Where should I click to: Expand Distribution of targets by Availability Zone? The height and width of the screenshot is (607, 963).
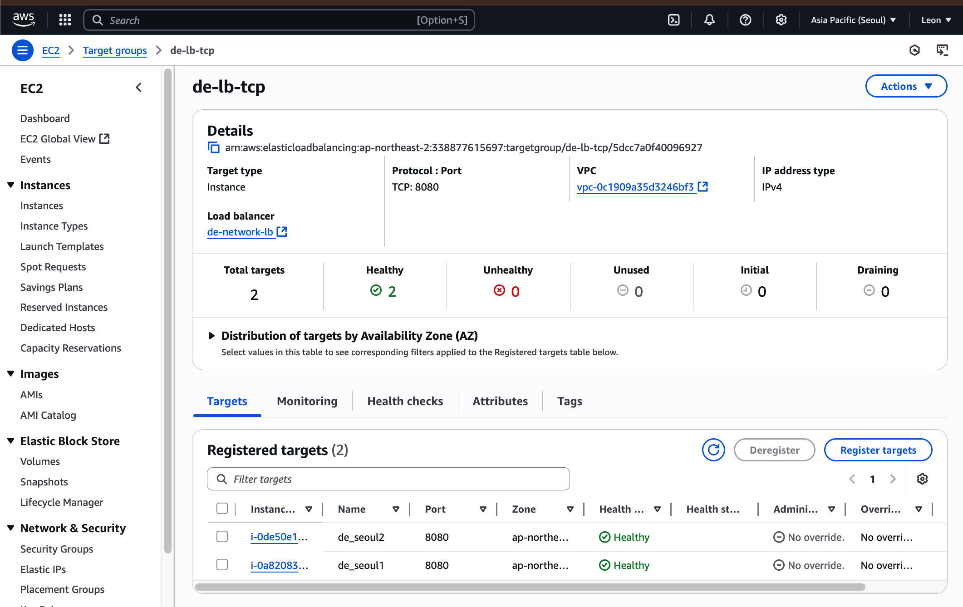point(211,336)
